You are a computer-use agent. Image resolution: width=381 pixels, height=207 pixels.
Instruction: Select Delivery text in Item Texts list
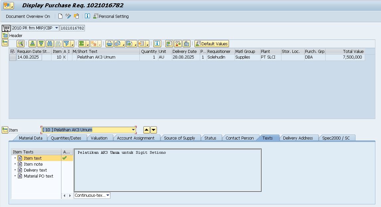point(36,170)
